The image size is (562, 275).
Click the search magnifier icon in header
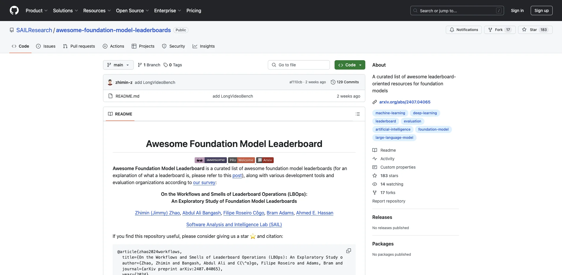415,11
